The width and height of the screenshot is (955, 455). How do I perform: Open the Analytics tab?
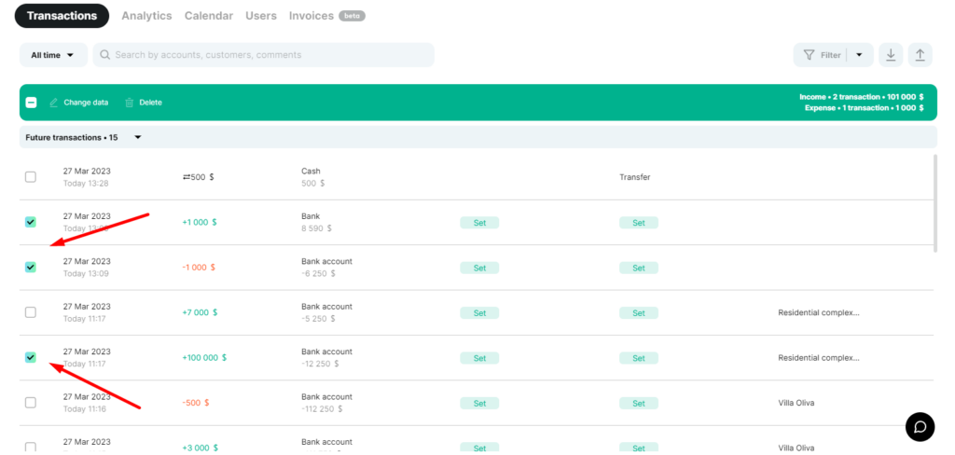[x=146, y=16]
